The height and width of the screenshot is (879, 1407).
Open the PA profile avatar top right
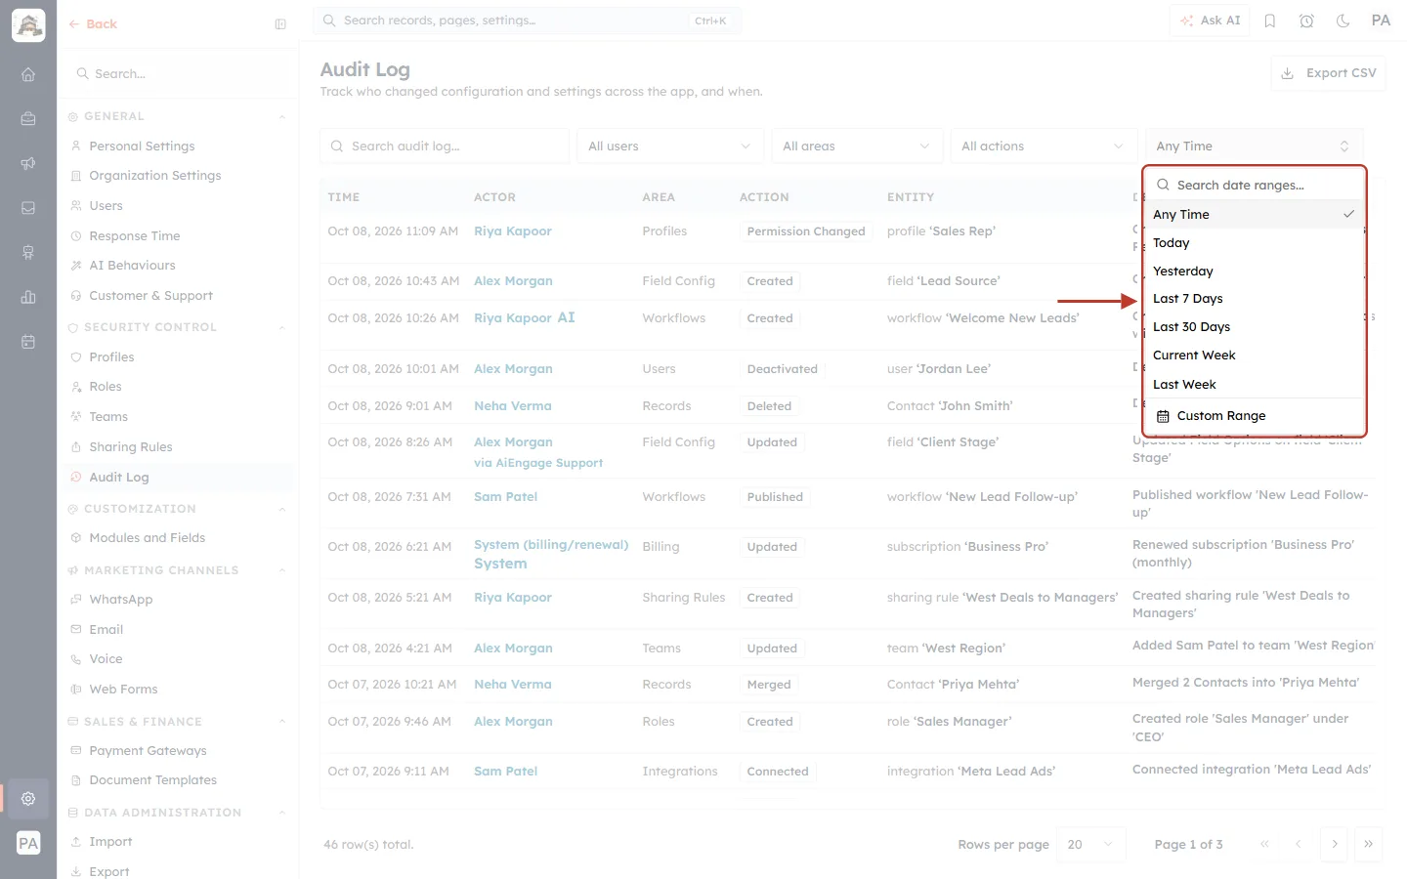[1381, 21]
